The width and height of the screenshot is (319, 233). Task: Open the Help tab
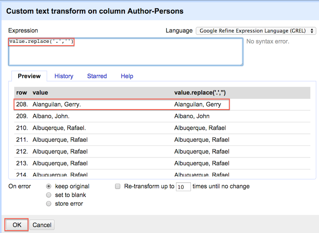point(127,76)
